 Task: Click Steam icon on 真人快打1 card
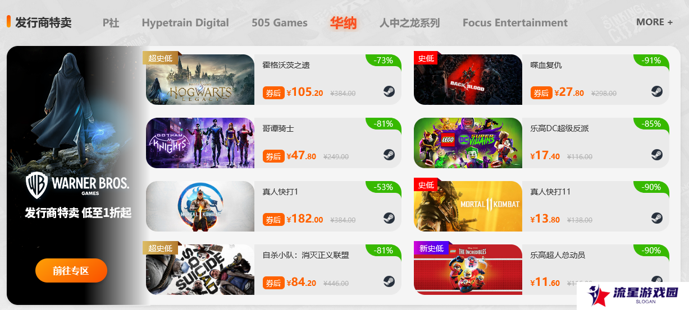coord(389,218)
